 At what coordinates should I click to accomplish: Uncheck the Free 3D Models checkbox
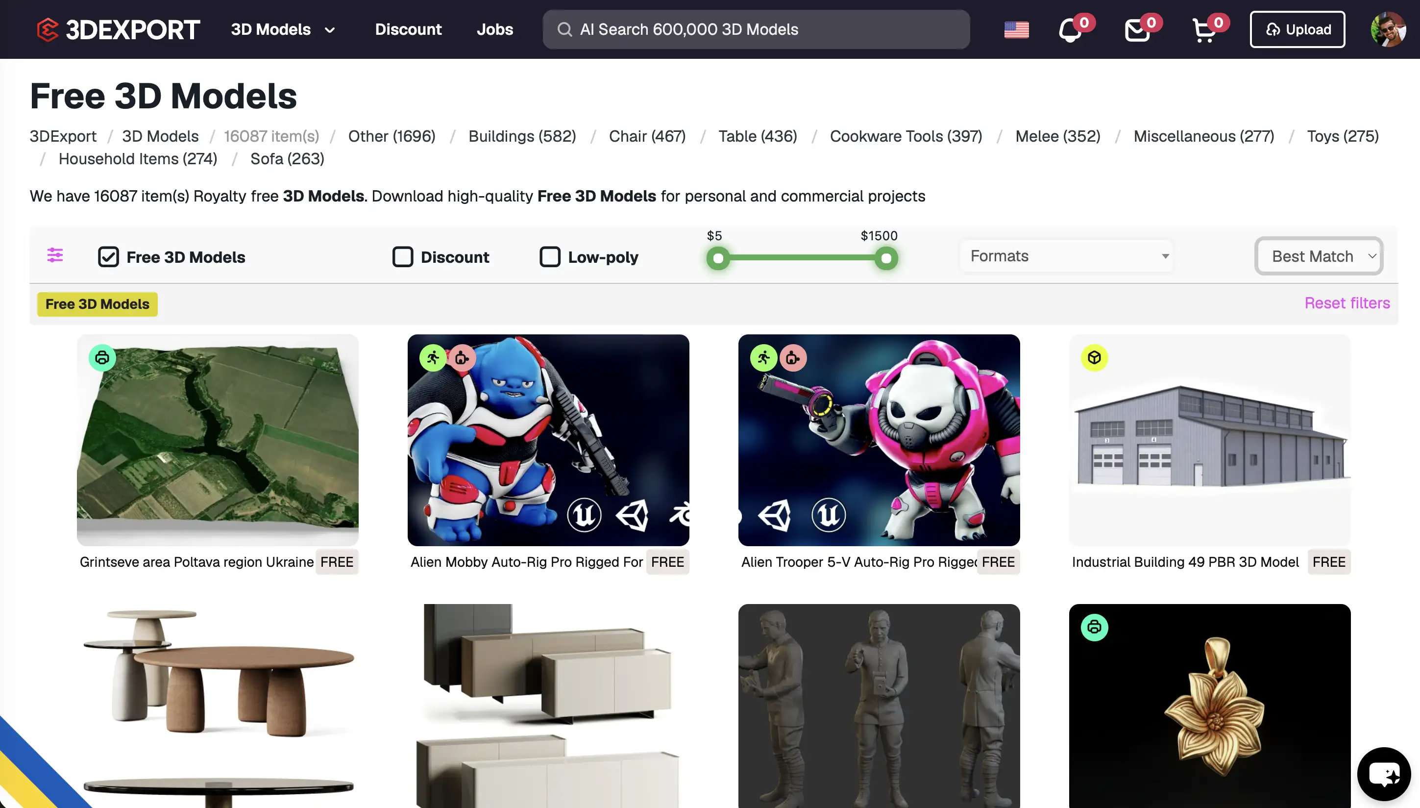click(108, 257)
